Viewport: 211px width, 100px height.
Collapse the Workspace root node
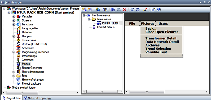click(x=4, y=9)
